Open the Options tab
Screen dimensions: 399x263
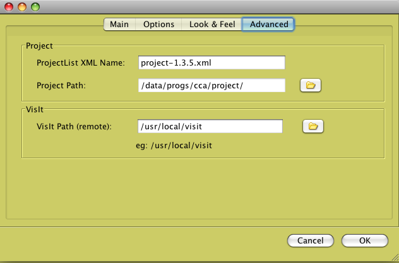(158, 25)
